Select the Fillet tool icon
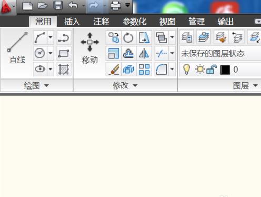261x197 pixels. (x=162, y=69)
